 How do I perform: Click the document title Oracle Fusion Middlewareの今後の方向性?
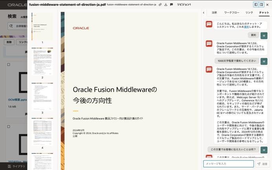point(115,95)
